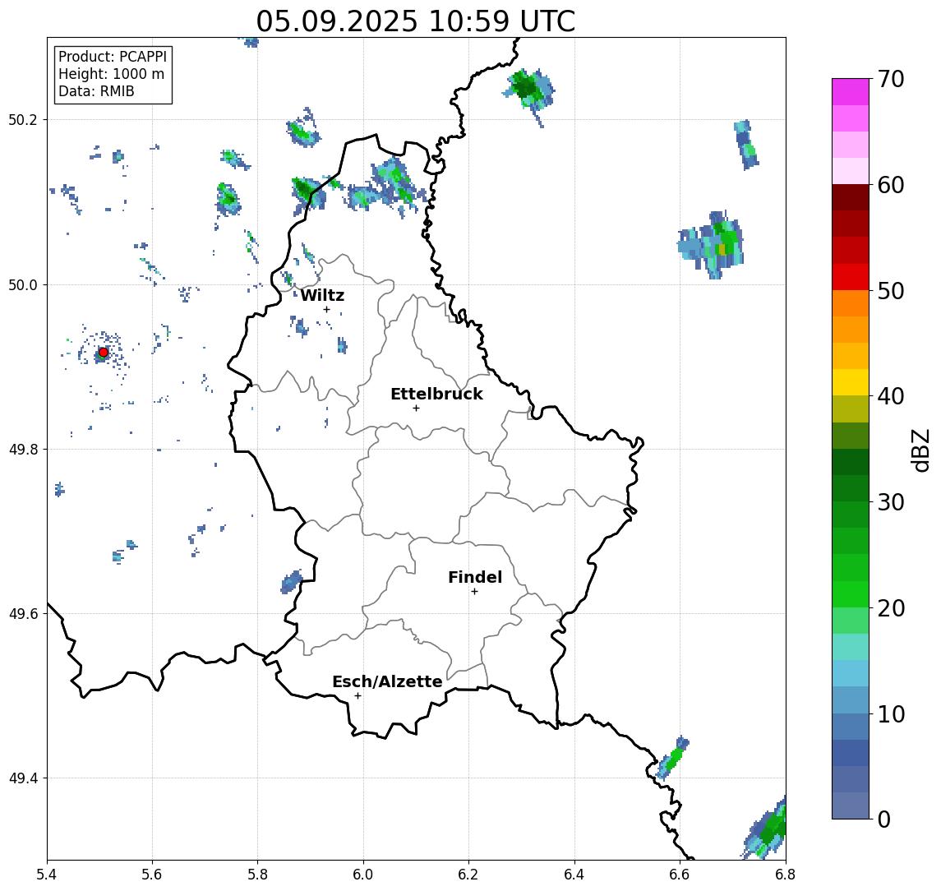Click the longitude tick label 5.4

point(47,875)
